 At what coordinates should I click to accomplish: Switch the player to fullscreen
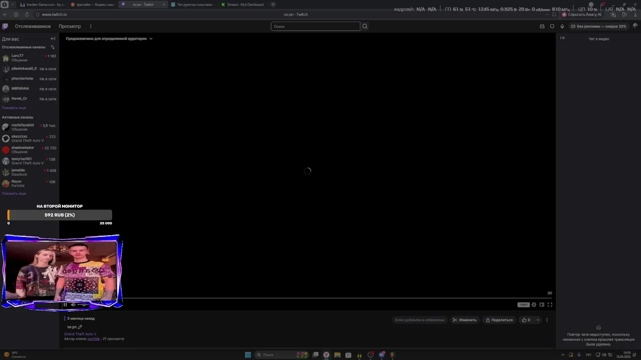(x=550, y=304)
